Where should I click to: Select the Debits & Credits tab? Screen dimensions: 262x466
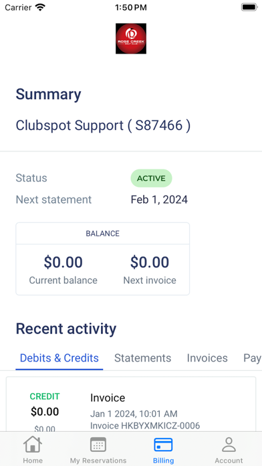(x=59, y=358)
